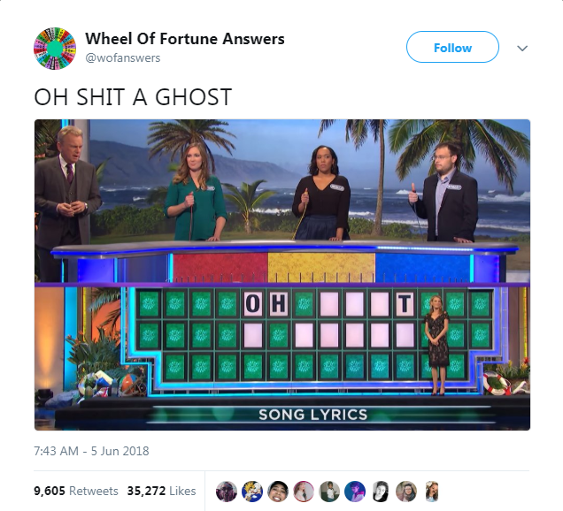Open the tweet options chevron menu
The height and width of the screenshot is (511, 563).
(x=522, y=48)
